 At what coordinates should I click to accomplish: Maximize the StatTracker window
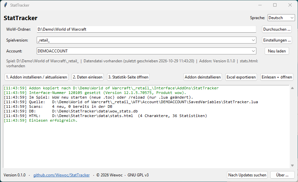[275, 5]
